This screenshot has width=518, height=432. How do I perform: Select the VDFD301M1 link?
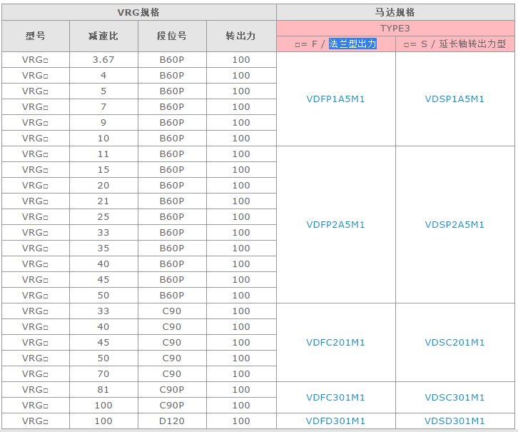pos(335,421)
